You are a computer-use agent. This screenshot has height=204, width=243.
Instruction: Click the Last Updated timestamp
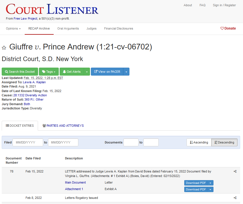pyautogui.click(x=43, y=78)
